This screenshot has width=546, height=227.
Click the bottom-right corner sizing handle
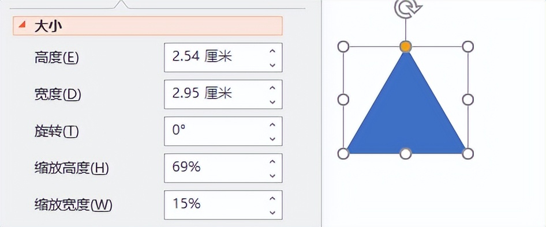click(468, 153)
